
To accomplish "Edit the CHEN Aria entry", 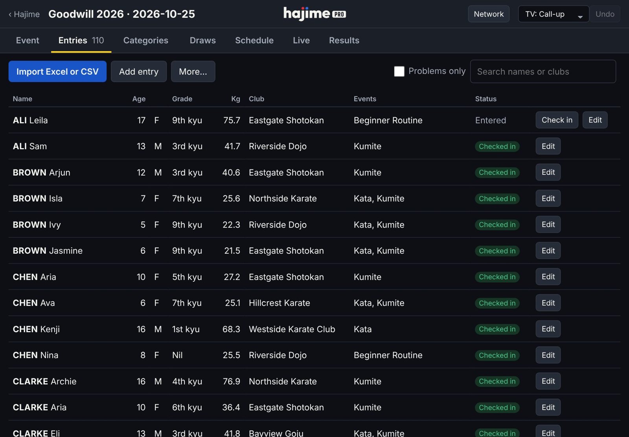I will coord(548,277).
